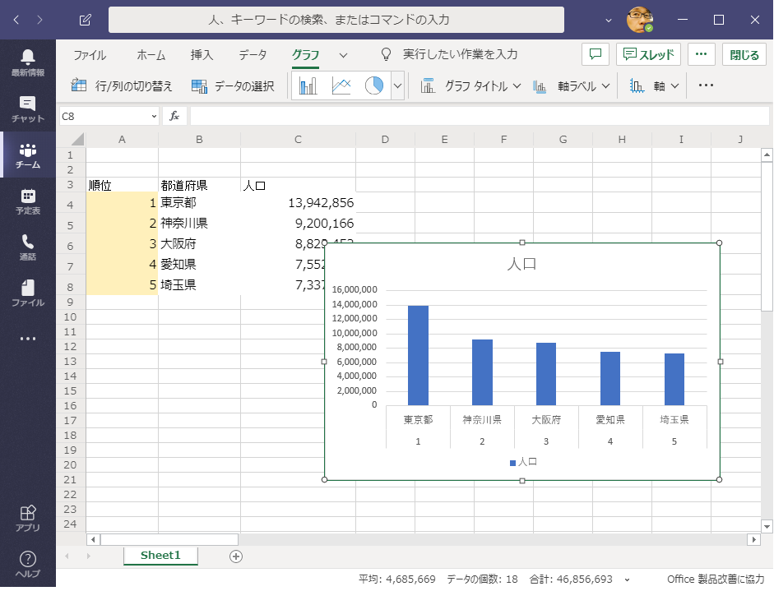774x591 pixels.
Task: Open Chat (チャット) in the sidebar
Action: (28, 109)
